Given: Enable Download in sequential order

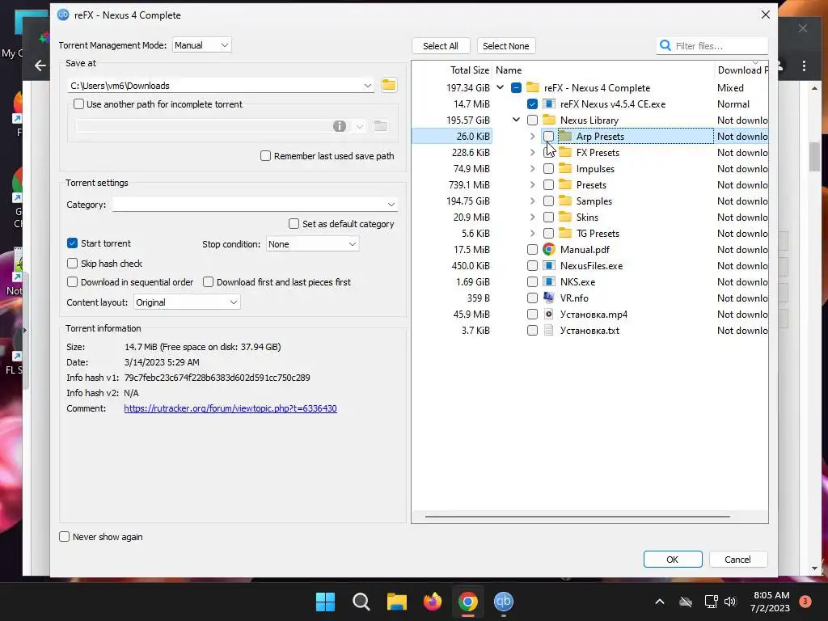Looking at the screenshot, I should click(x=72, y=282).
